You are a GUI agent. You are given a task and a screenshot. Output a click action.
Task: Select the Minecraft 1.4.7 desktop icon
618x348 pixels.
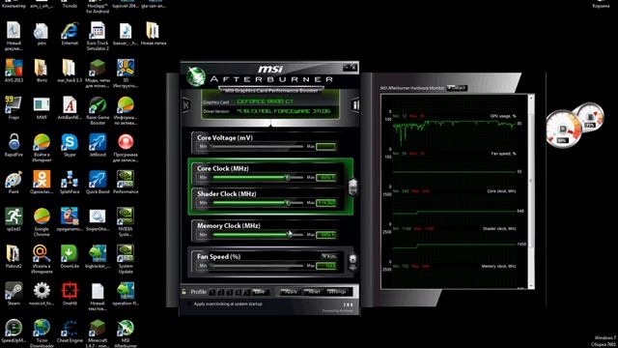pyautogui.click(x=98, y=333)
